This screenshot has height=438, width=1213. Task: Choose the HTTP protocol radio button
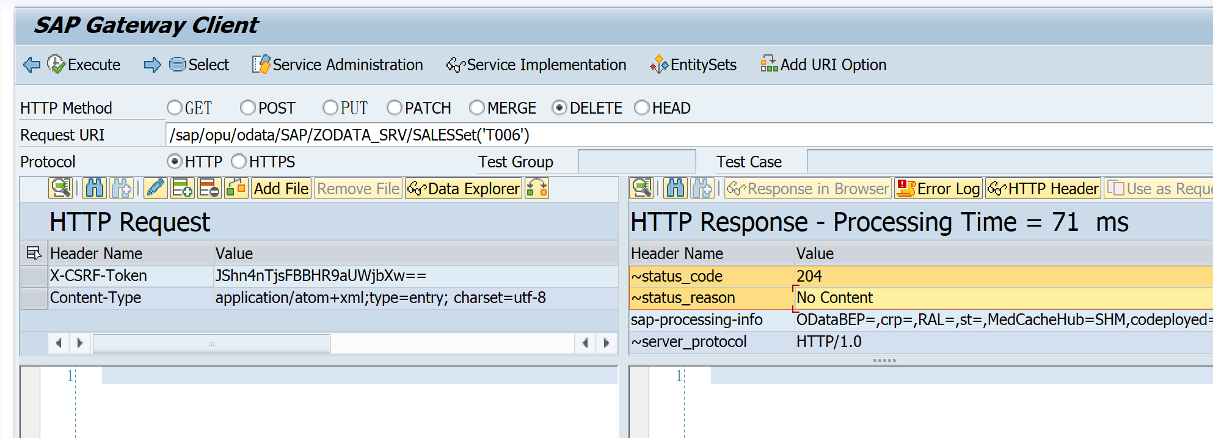pos(175,162)
